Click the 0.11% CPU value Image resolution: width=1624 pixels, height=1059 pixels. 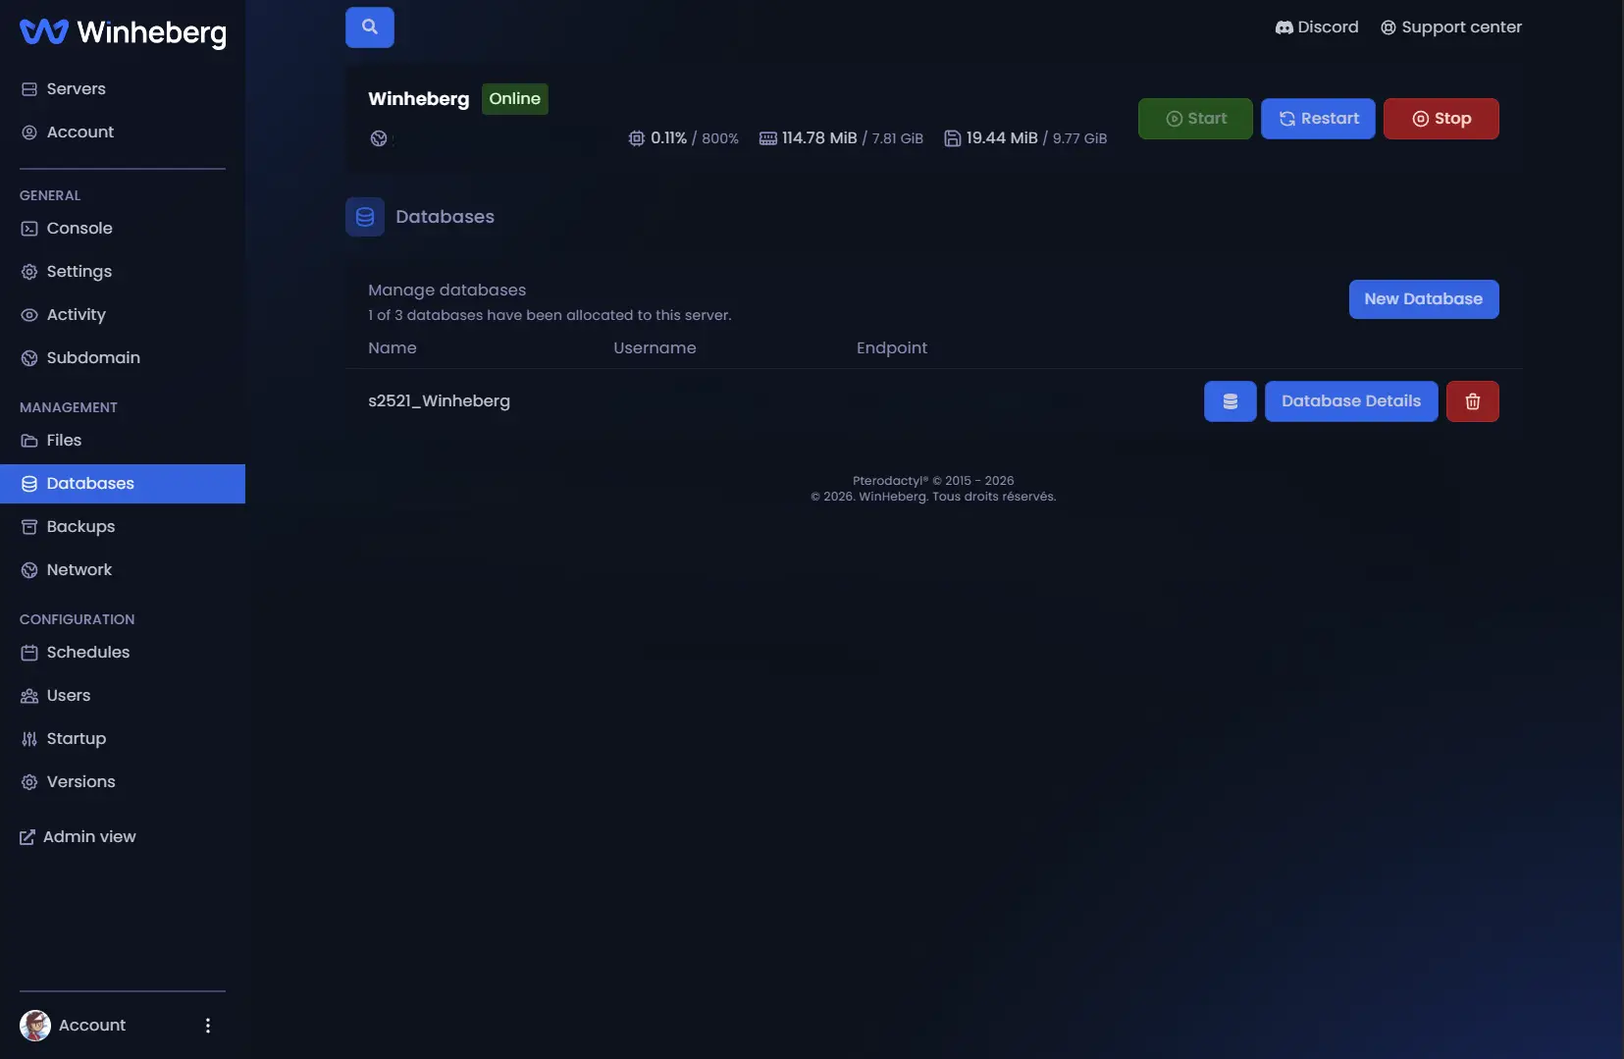tap(669, 138)
